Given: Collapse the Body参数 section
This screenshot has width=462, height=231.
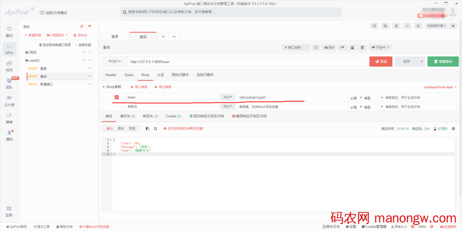Looking at the screenshot, I should (103, 87).
